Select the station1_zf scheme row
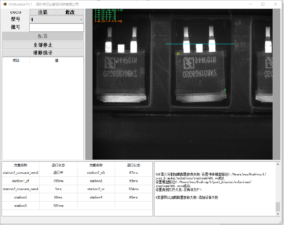 [x=20, y=181]
